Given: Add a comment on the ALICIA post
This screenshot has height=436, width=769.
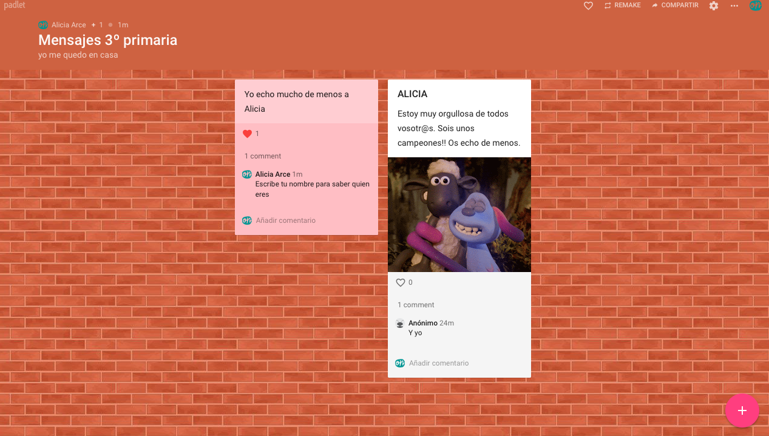Looking at the screenshot, I should pyautogui.click(x=439, y=363).
